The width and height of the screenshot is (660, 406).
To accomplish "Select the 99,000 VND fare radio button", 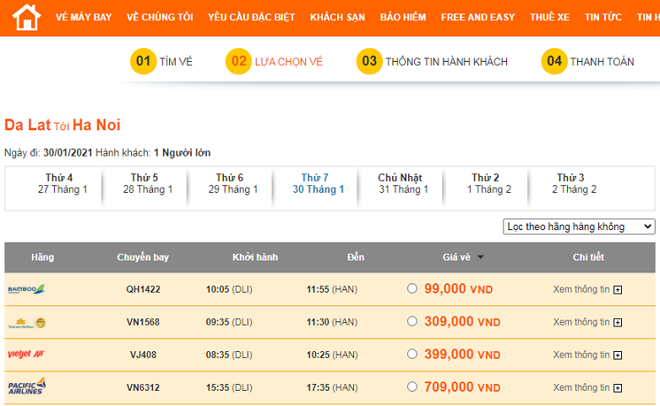I will click(412, 288).
